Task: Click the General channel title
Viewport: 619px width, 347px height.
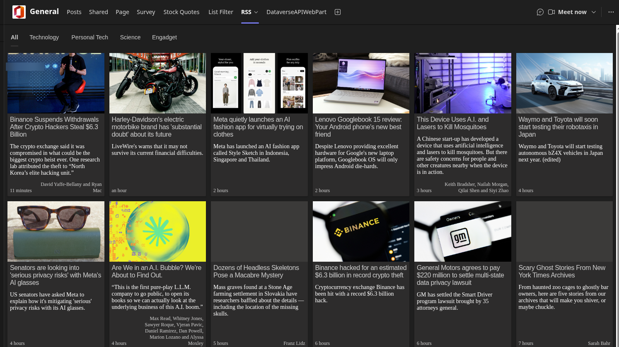Action: [x=44, y=12]
